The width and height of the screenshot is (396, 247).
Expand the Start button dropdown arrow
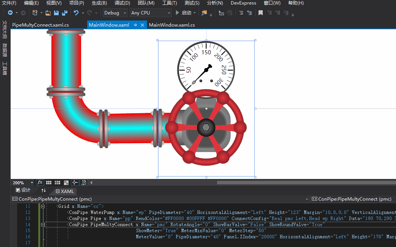pyautogui.click(x=195, y=13)
